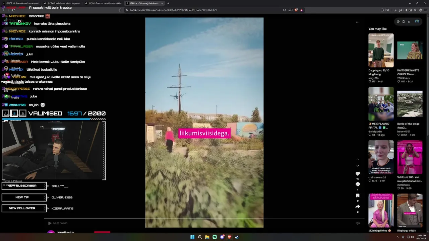
Task: Click the Brave Rewards triangle icon
Action: coord(302,10)
